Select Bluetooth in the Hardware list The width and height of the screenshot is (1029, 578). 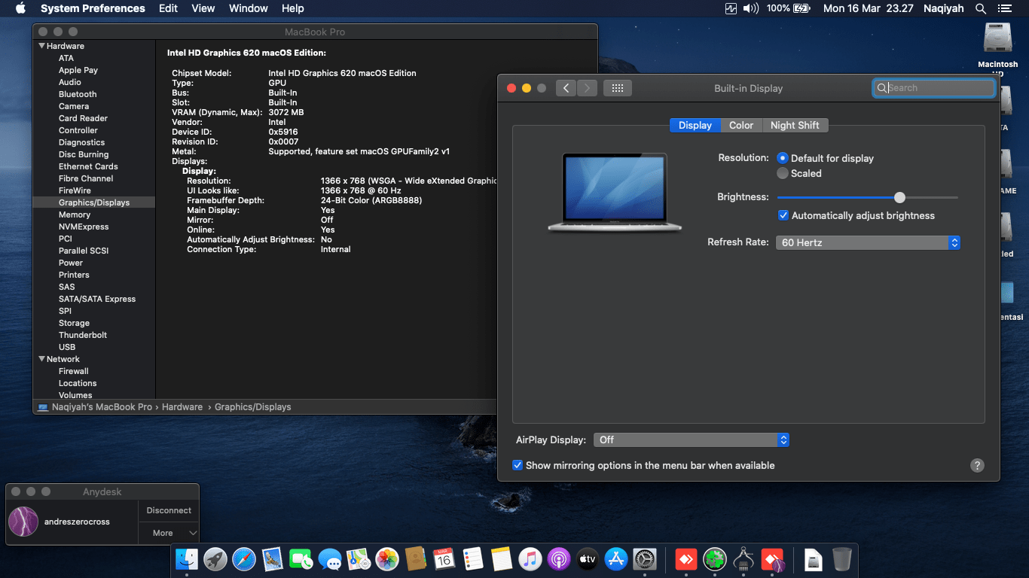[78, 94]
